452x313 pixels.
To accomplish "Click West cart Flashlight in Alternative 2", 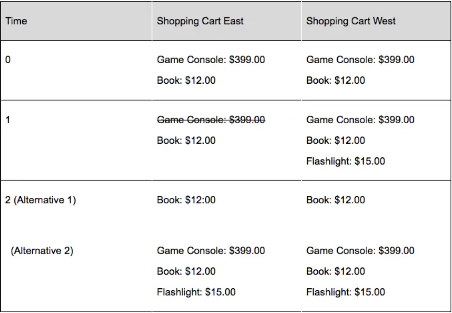I will [x=345, y=292].
